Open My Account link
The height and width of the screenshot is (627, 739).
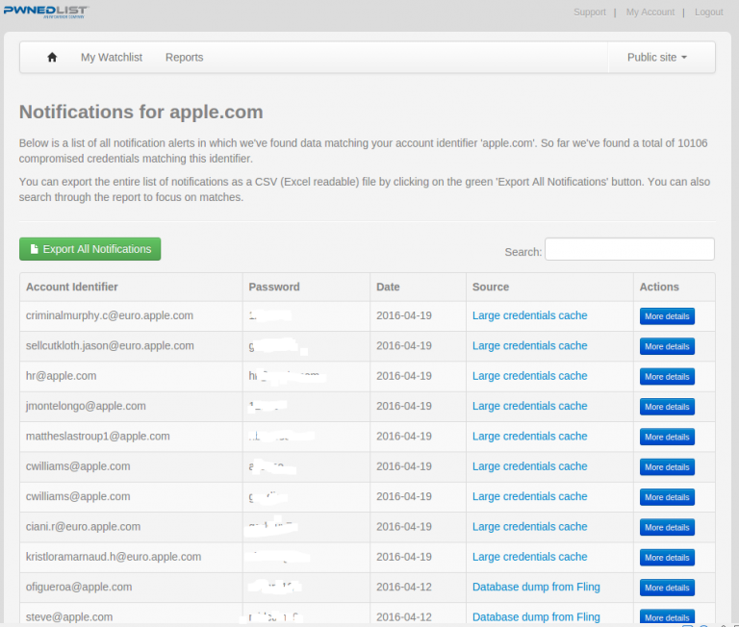click(650, 13)
